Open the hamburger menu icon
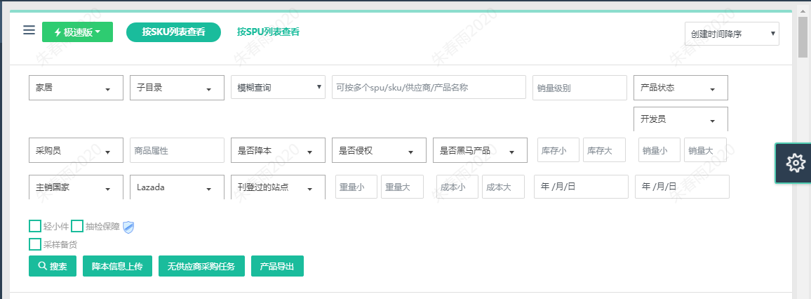 (x=29, y=30)
